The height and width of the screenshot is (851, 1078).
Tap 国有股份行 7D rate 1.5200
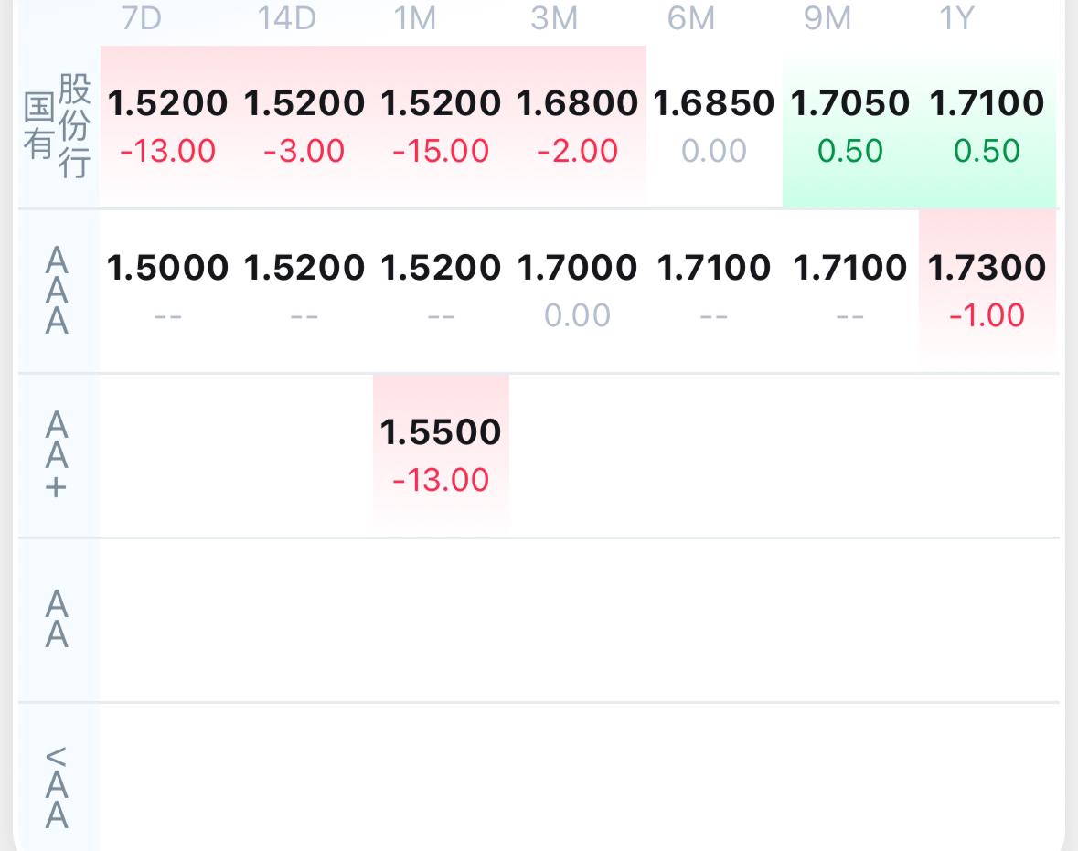pyautogui.click(x=168, y=104)
